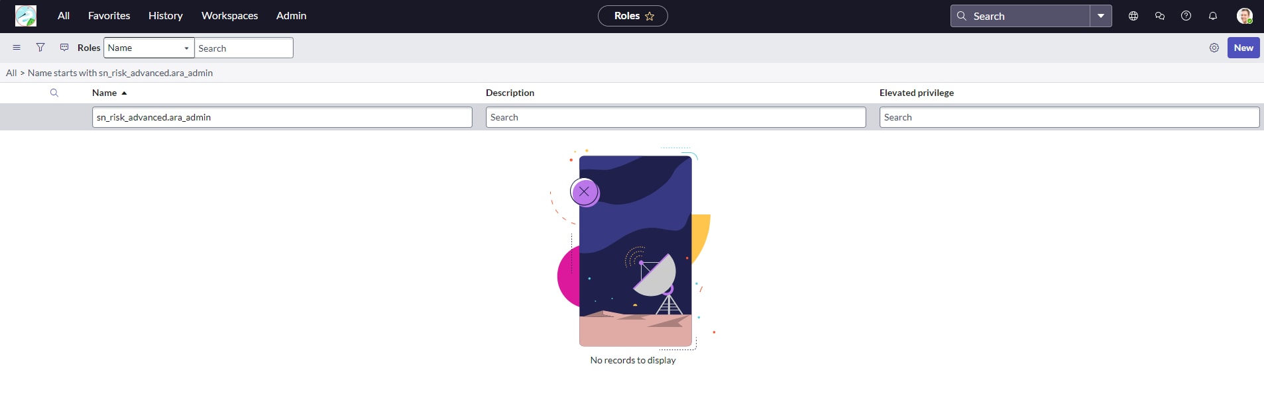Click the Elevated privilege column search field
The height and width of the screenshot is (417, 1264).
pos(1070,117)
